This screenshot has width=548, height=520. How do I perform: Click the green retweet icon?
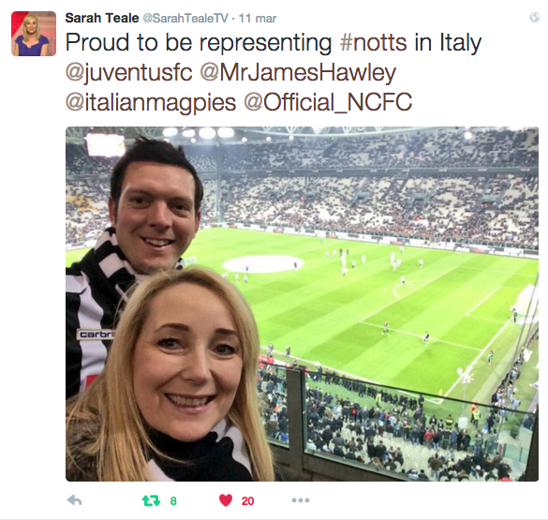[152, 500]
